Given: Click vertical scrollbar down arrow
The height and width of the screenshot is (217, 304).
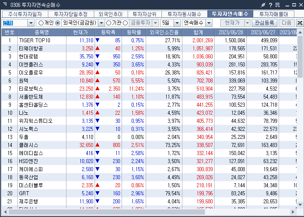Looking at the screenshot, I should [300, 205].
